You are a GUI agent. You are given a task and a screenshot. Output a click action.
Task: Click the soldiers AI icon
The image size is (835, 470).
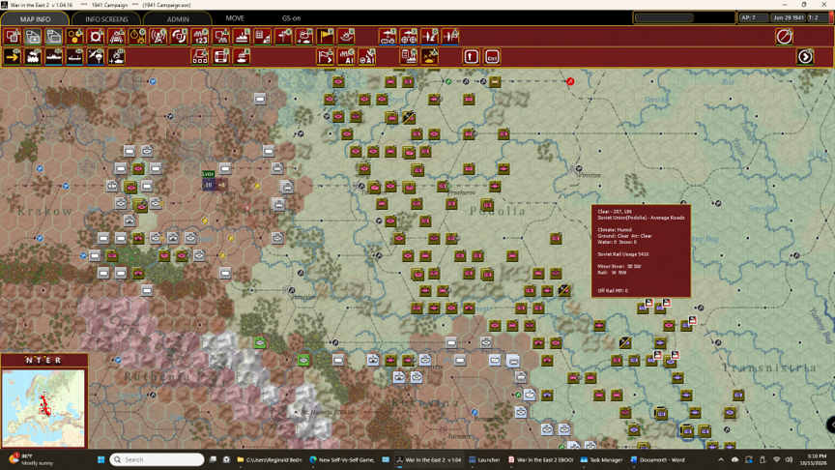(346, 56)
